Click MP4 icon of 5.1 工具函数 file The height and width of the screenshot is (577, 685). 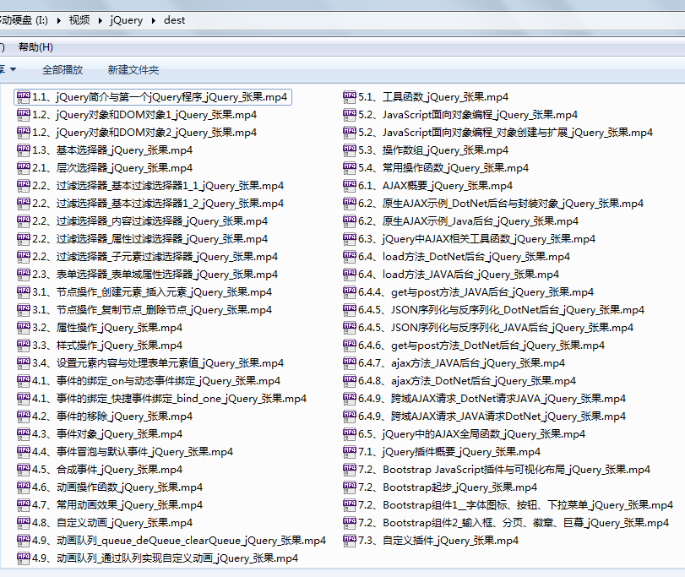pos(350,97)
